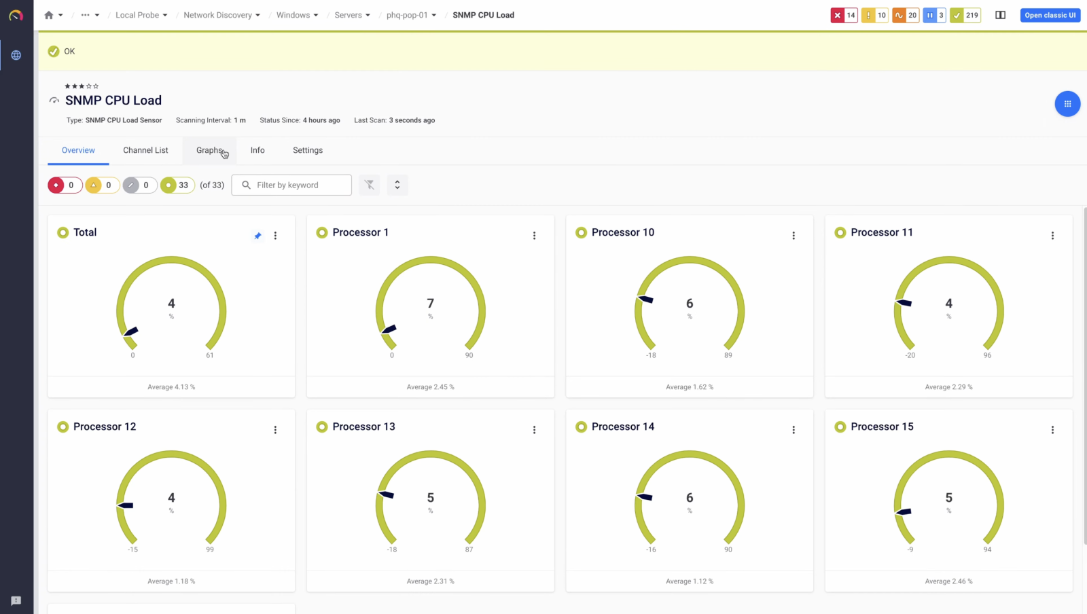Image resolution: width=1087 pixels, height=614 pixels.
Task: Click the priority stars rating
Action: [x=82, y=86]
